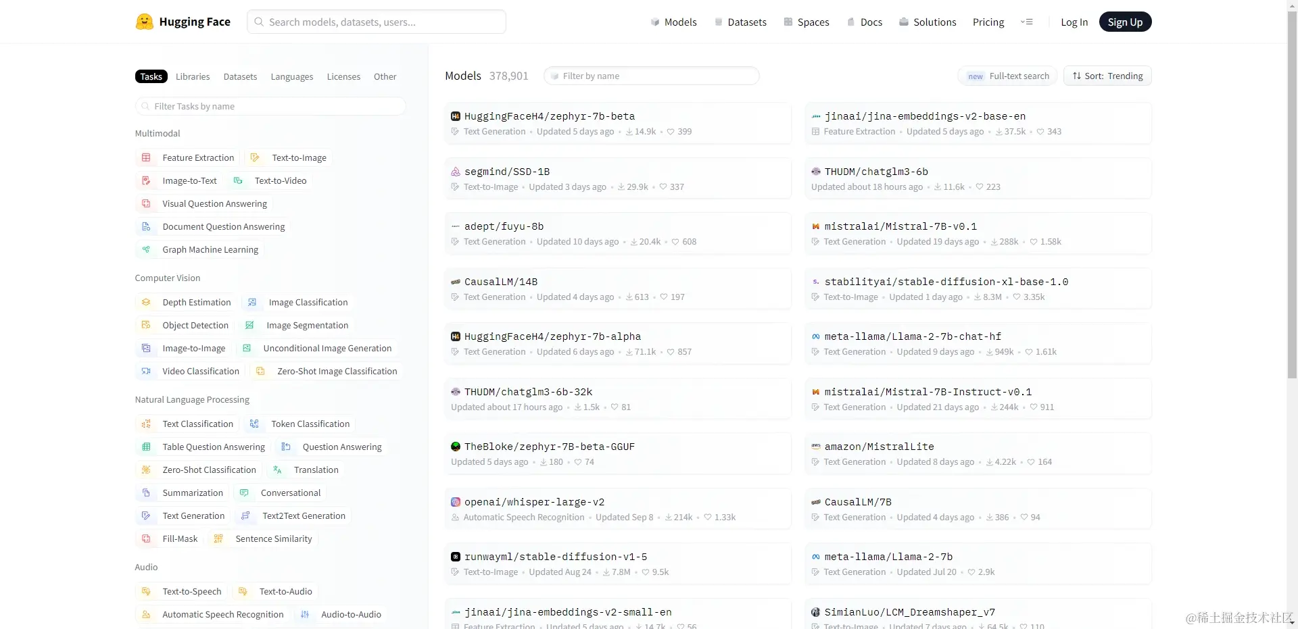Open the segmind/SSD-1B model card
This screenshot has height=629, width=1298.
coord(618,178)
